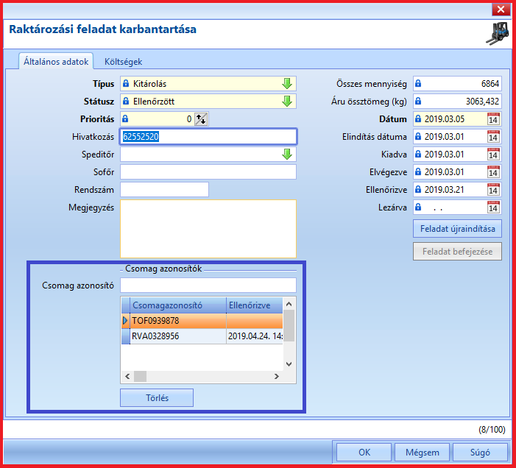Open the Státusz dropdown arrow
This screenshot has height=468, width=516.
click(287, 102)
